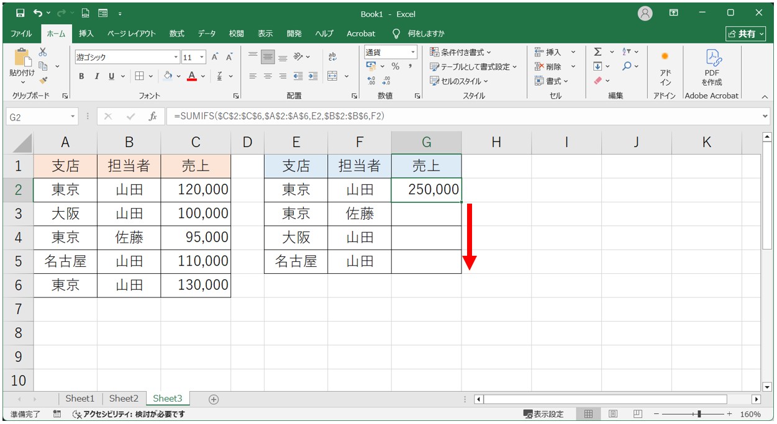The image size is (777, 424).
Task: Switch to the 数式 (Formulas) tab
Action: (177, 34)
